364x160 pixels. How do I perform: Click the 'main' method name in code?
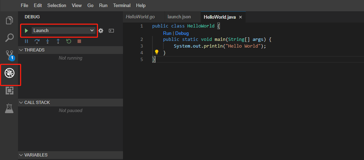[220, 39]
